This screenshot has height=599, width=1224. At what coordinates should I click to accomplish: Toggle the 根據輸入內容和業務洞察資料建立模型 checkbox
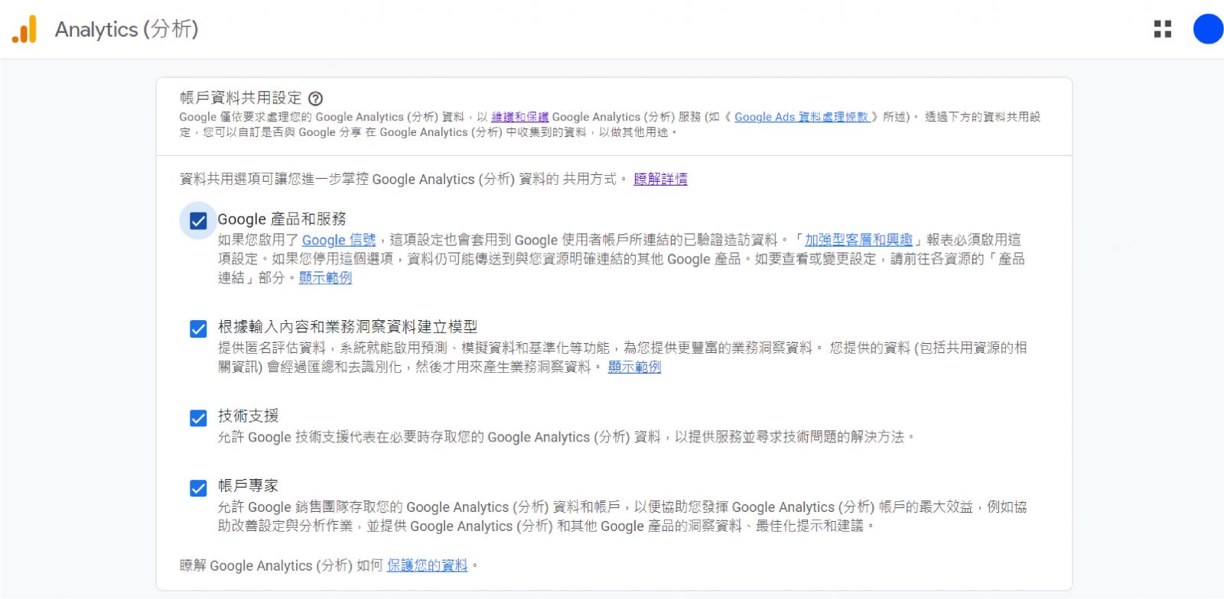tap(198, 329)
